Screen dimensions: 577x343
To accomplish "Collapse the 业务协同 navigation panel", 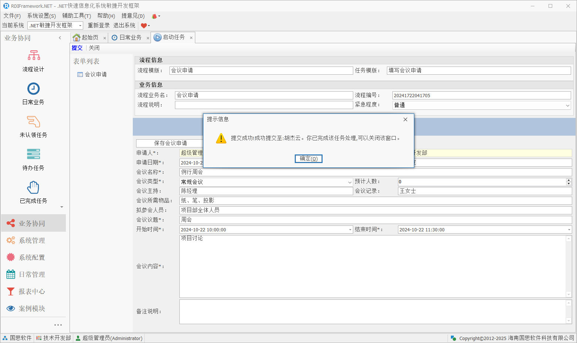I will [60, 38].
